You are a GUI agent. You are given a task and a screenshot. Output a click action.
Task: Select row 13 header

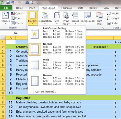tap(3, 98)
